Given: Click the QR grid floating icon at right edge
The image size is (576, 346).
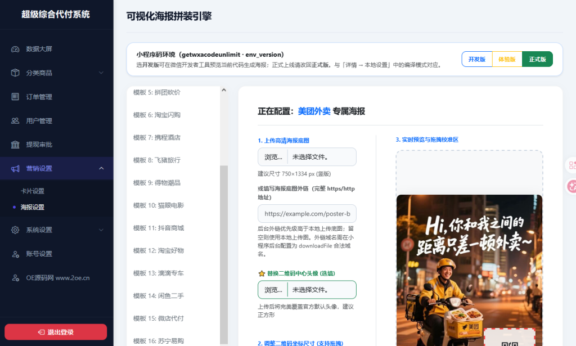Looking at the screenshot, I should [571, 165].
